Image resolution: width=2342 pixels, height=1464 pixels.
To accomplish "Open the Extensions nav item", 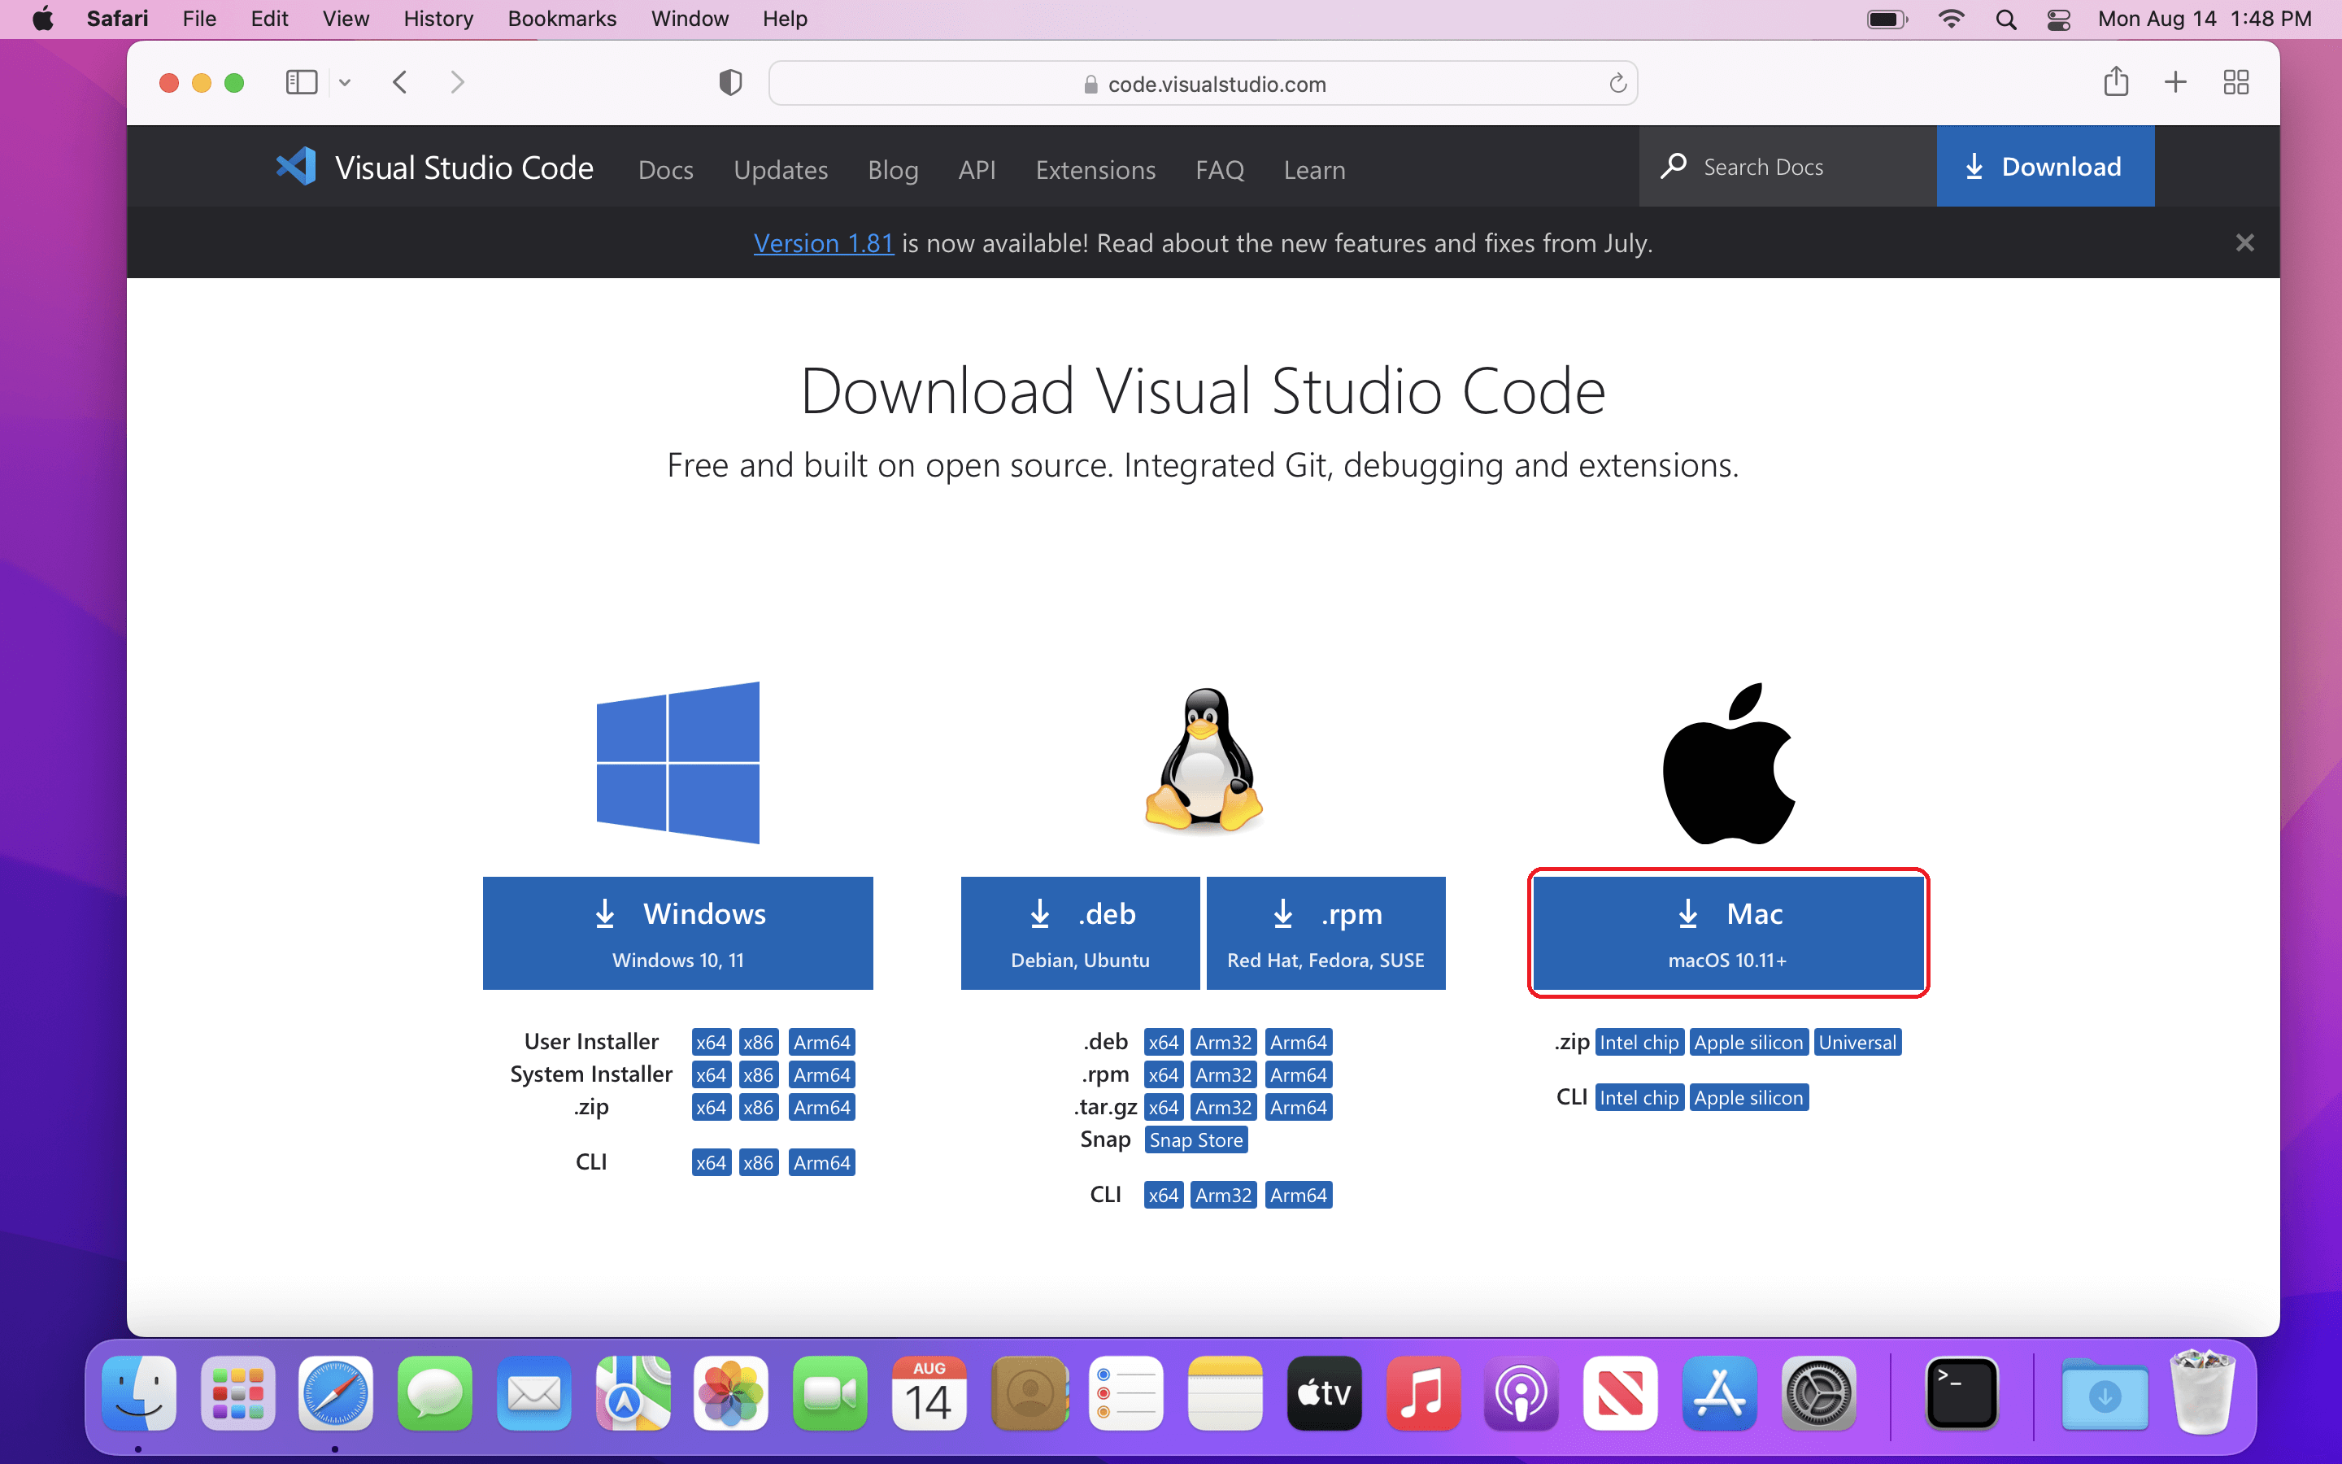I will (1095, 171).
